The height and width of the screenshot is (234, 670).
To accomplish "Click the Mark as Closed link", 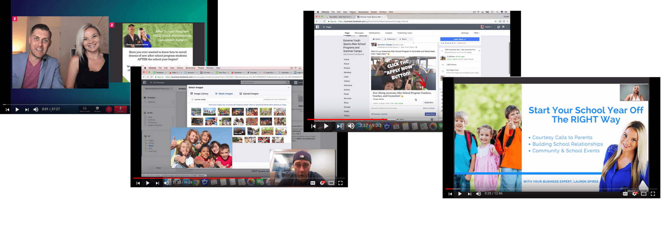I will tap(428, 108).
